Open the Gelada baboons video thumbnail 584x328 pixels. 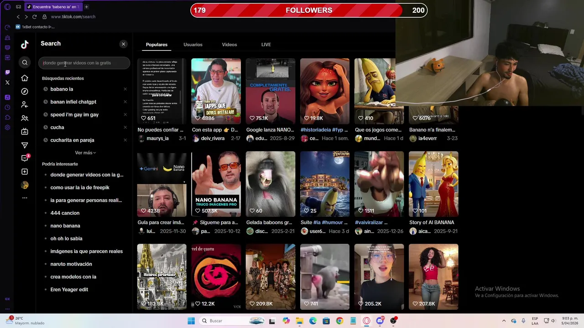pyautogui.click(x=271, y=184)
